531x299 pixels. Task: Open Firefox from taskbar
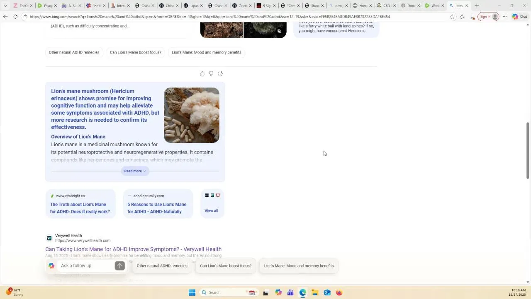click(339, 292)
